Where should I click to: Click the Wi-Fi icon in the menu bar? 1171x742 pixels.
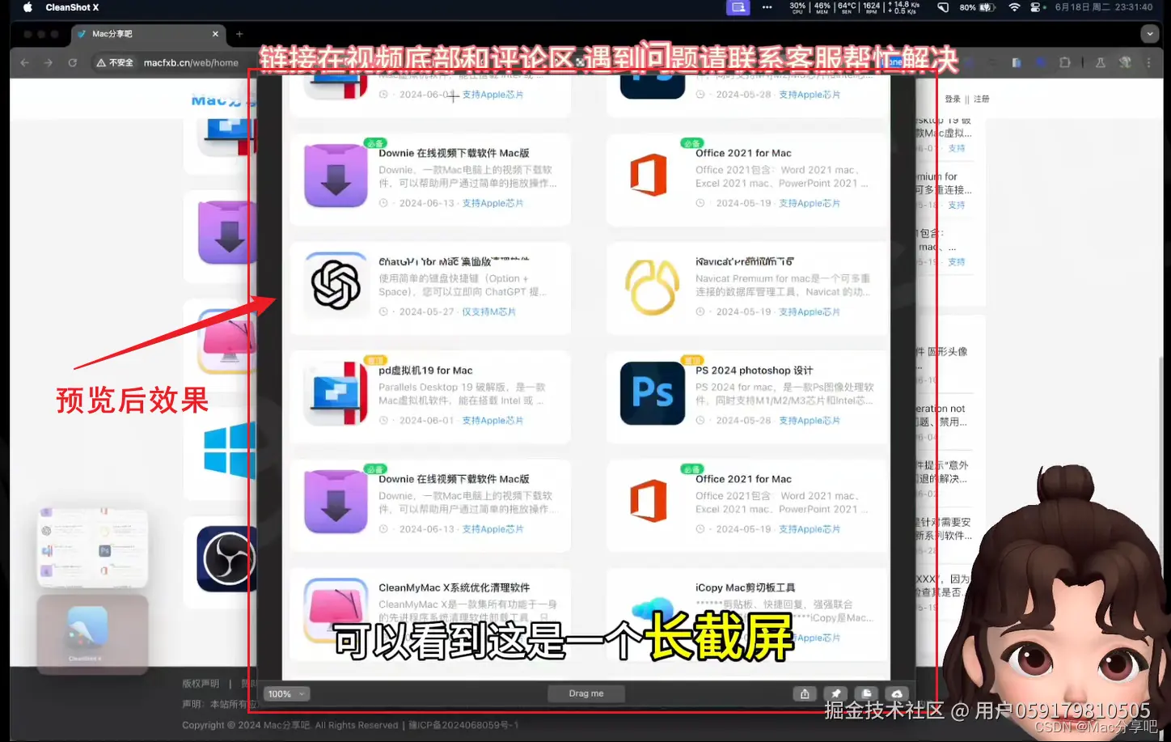tap(1014, 7)
